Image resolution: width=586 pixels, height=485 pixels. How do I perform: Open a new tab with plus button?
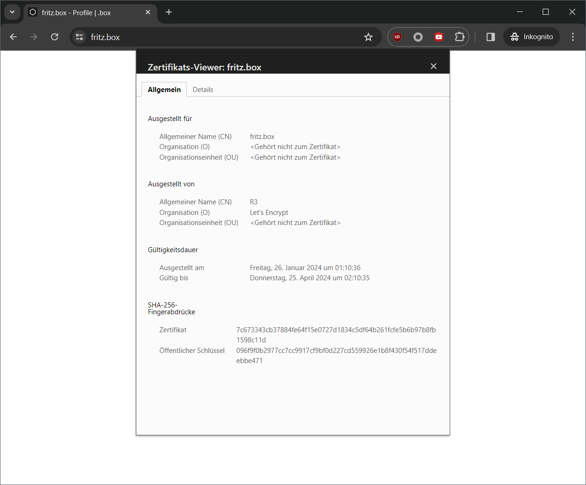pyautogui.click(x=169, y=12)
